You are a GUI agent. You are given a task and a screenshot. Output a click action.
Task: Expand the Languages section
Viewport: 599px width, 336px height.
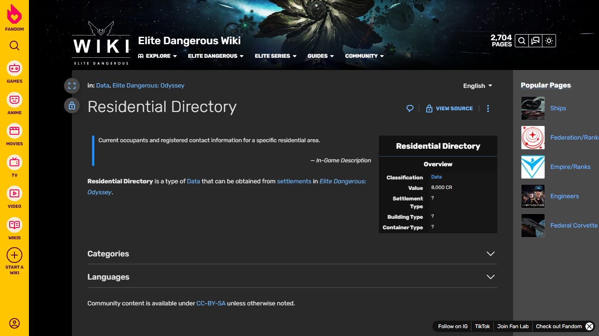[x=292, y=277]
